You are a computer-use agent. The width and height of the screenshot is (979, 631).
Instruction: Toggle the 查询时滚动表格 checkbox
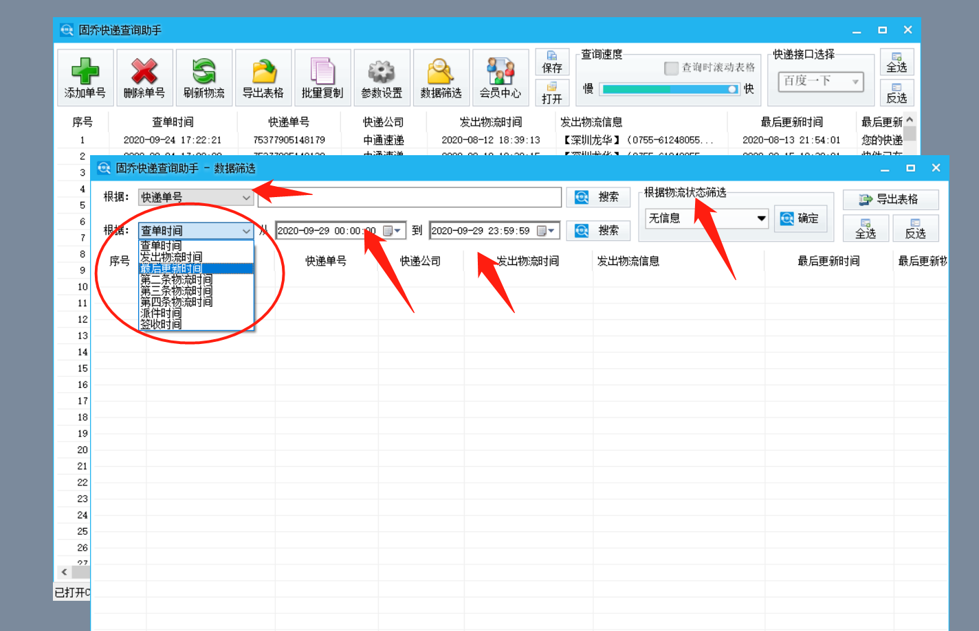click(671, 68)
